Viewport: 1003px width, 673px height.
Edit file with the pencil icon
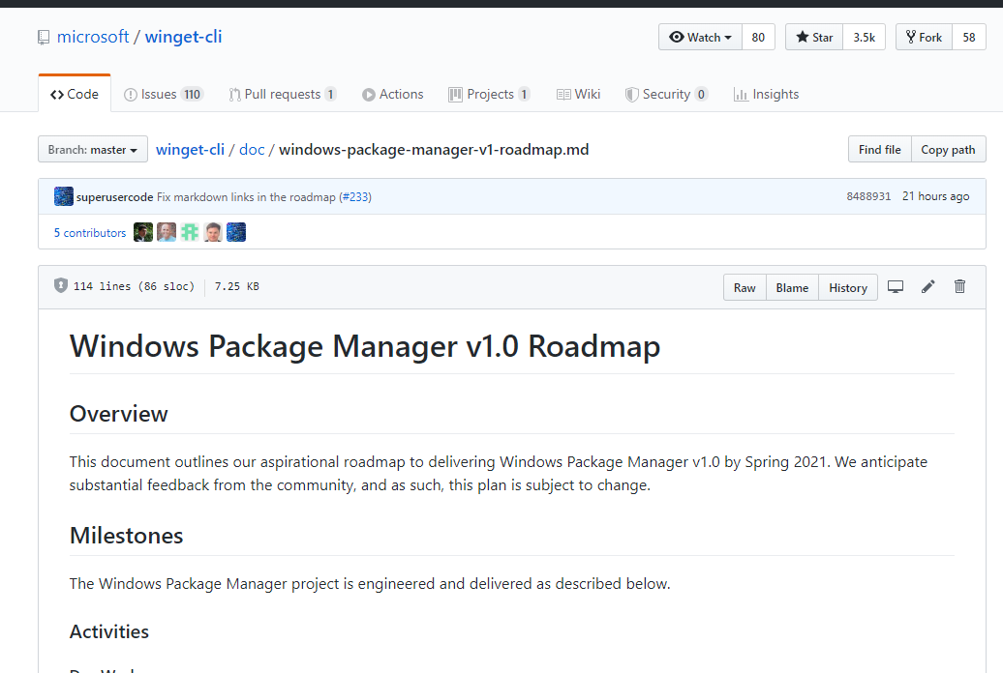click(x=928, y=287)
